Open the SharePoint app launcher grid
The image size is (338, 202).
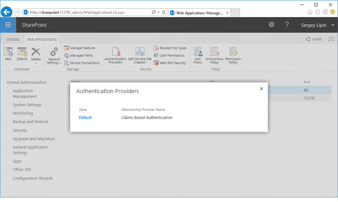pyautogui.click(x=8, y=25)
